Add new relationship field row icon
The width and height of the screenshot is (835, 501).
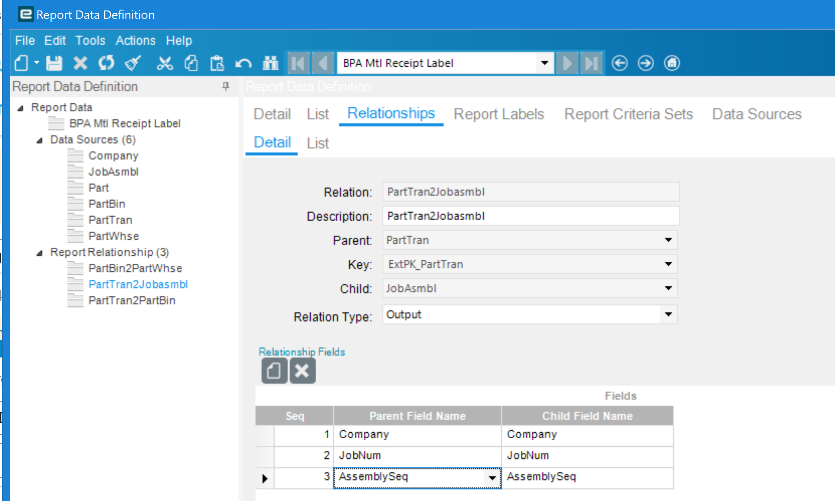(x=274, y=371)
